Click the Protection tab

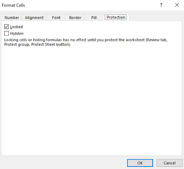(x=116, y=17)
